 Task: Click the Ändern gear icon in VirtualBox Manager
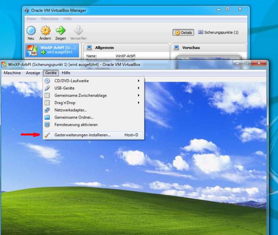point(46,30)
